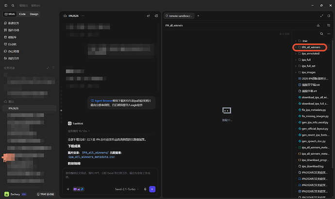
Task: Click the microphone voice input icon
Action: [145, 189]
